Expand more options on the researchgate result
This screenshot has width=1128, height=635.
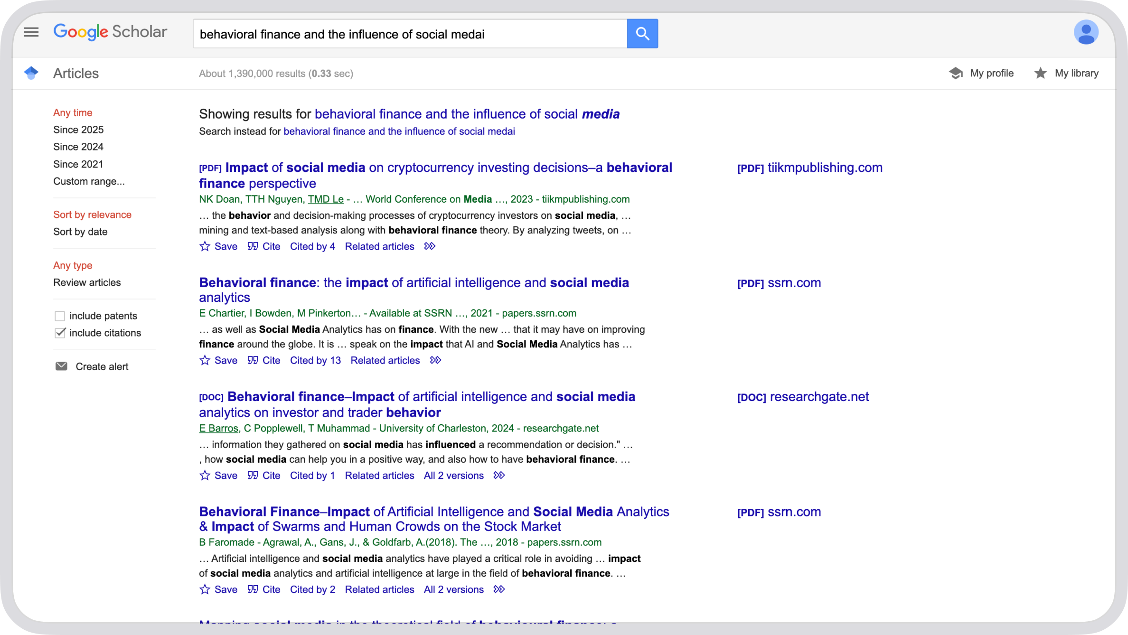point(499,476)
